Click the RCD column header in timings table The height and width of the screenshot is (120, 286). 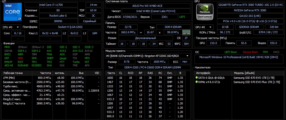(x=131, y=73)
